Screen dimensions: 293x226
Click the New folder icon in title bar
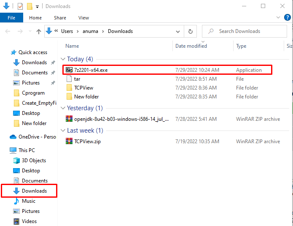30,6
